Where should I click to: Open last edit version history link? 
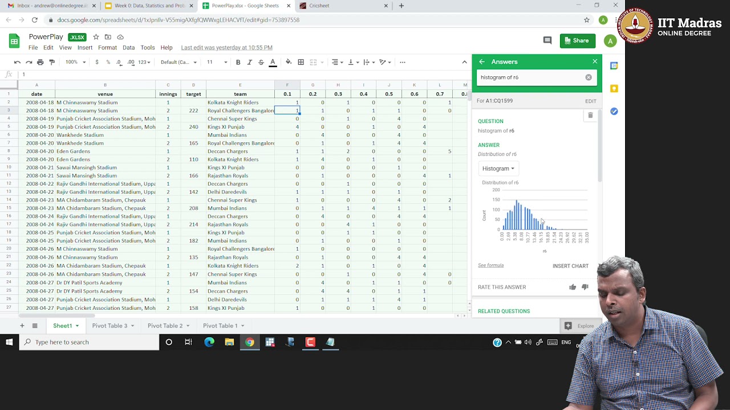[226, 48]
